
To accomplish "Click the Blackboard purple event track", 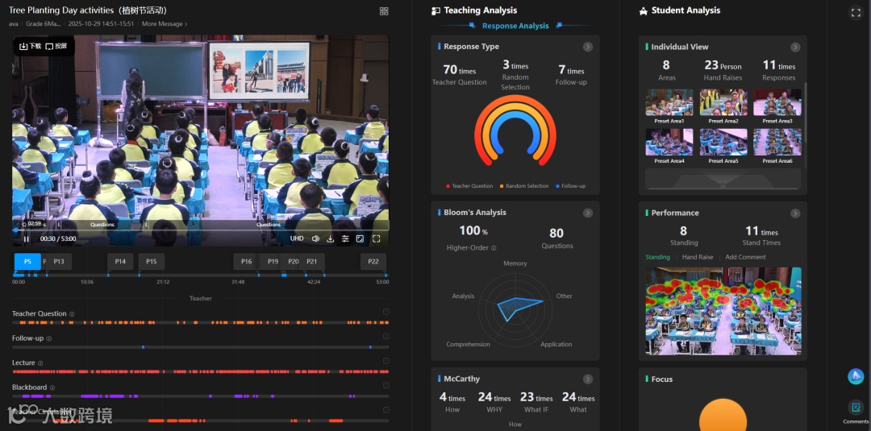I will point(201,396).
